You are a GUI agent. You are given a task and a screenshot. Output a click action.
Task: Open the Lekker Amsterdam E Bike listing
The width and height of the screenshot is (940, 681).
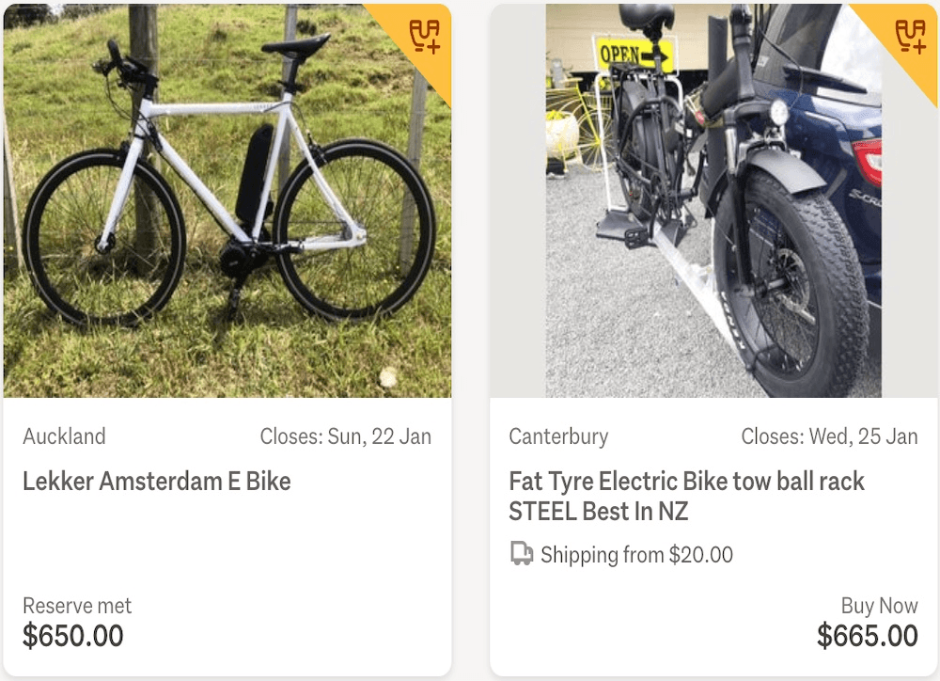[x=155, y=481]
